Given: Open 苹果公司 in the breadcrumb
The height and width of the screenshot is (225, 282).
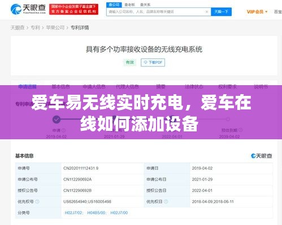Looking at the screenshot, I should (x=55, y=28).
